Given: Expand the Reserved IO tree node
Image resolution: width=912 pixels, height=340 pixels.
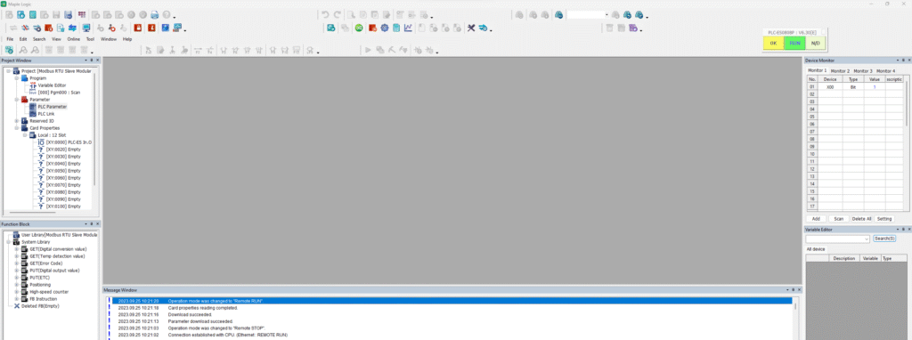Looking at the screenshot, I should (x=17, y=121).
